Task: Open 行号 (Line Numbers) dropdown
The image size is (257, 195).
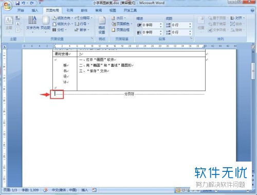Action: point(82,24)
